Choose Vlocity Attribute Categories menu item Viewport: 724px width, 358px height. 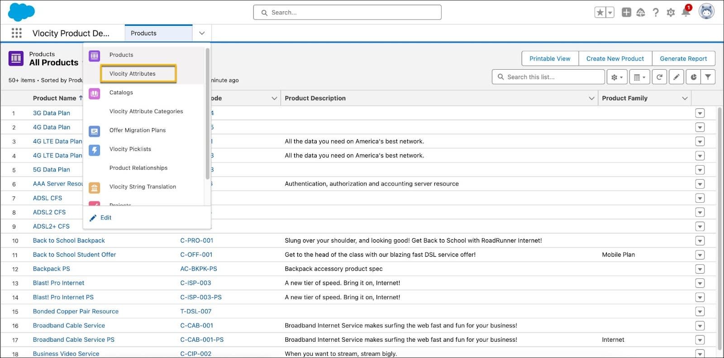click(x=146, y=111)
